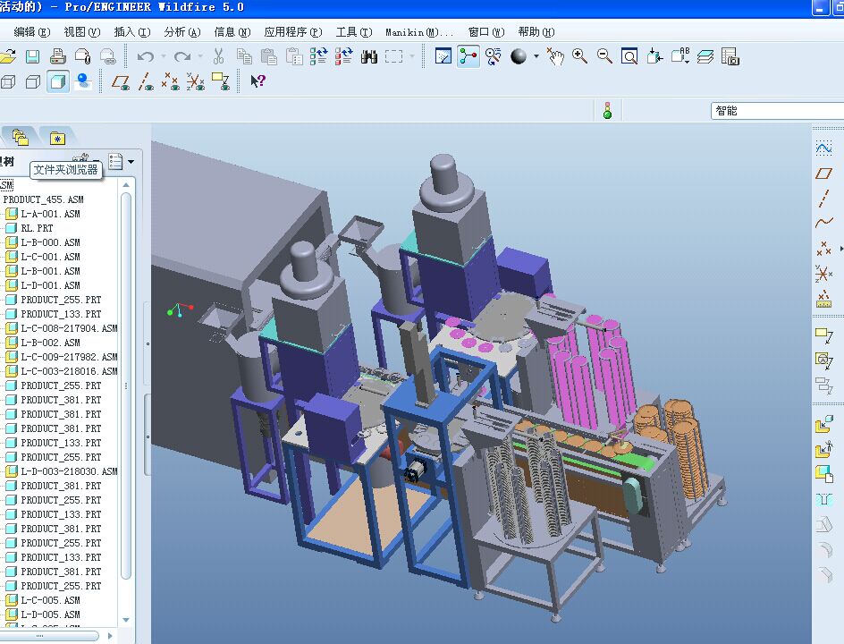
Task: Select the Cut scissors icon
Action: click(218, 56)
